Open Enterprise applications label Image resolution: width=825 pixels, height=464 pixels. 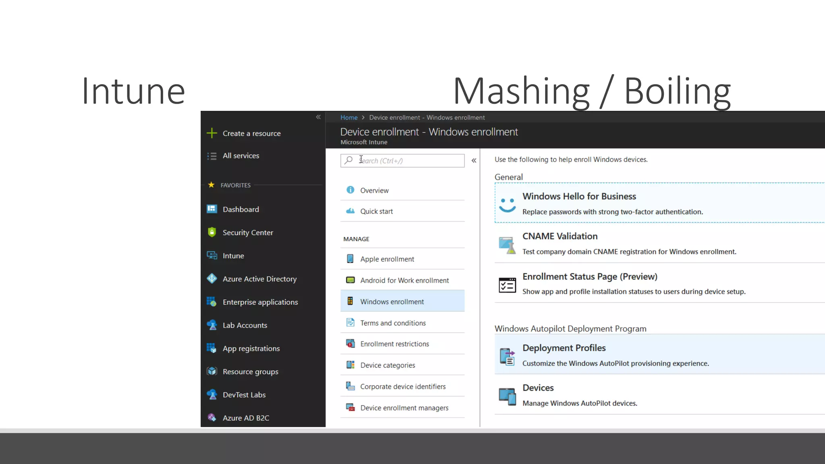coord(260,302)
